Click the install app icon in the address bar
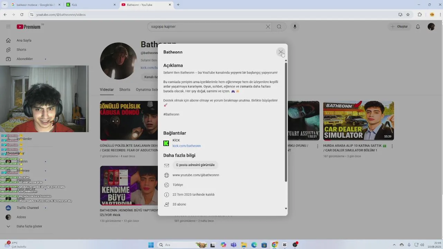 click(400, 15)
